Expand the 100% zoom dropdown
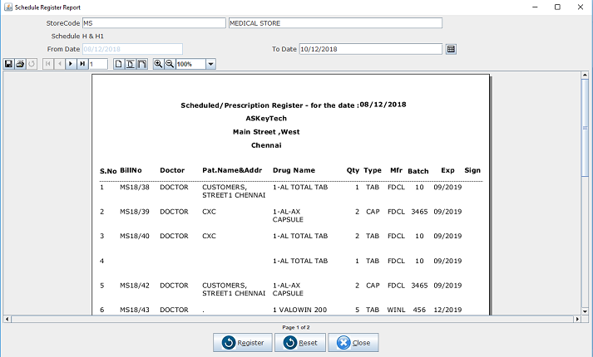Image resolution: width=593 pixels, height=357 pixels. tap(210, 64)
